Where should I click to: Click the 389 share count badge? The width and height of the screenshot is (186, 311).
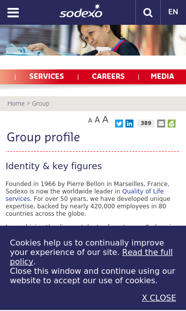pos(146,124)
